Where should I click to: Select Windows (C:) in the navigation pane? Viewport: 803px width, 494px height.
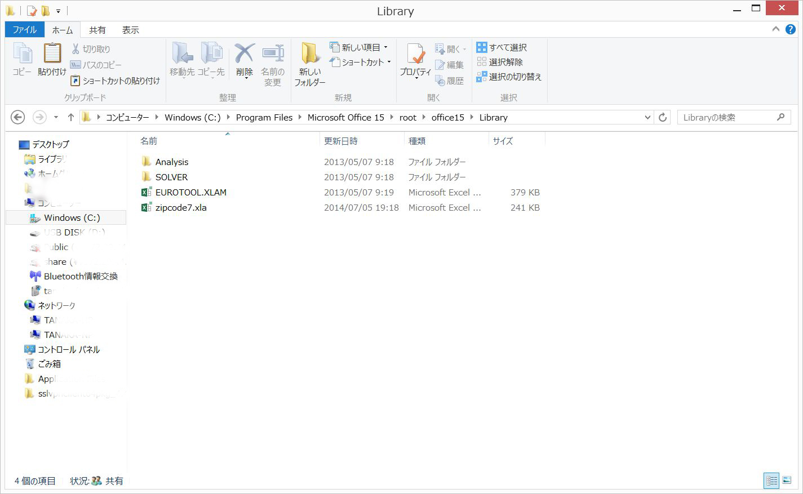point(65,217)
